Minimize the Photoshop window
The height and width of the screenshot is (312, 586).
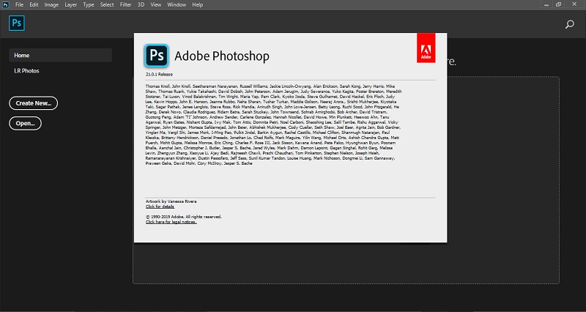pos(546,5)
